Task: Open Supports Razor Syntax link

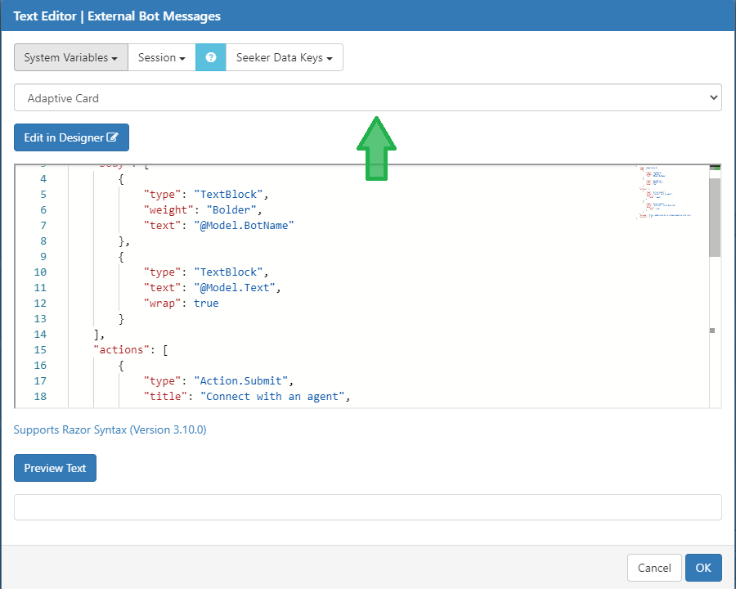Action: tap(110, 429)
